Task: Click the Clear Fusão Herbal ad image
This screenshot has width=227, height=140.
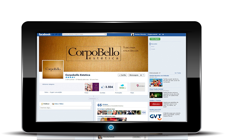Action: tap(156, 95)
